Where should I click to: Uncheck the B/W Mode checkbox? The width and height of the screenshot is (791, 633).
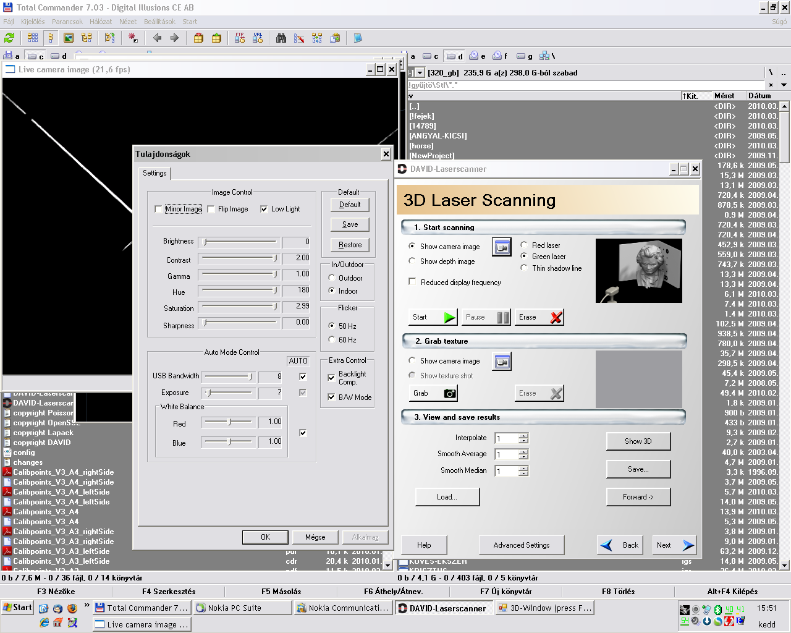332,397
